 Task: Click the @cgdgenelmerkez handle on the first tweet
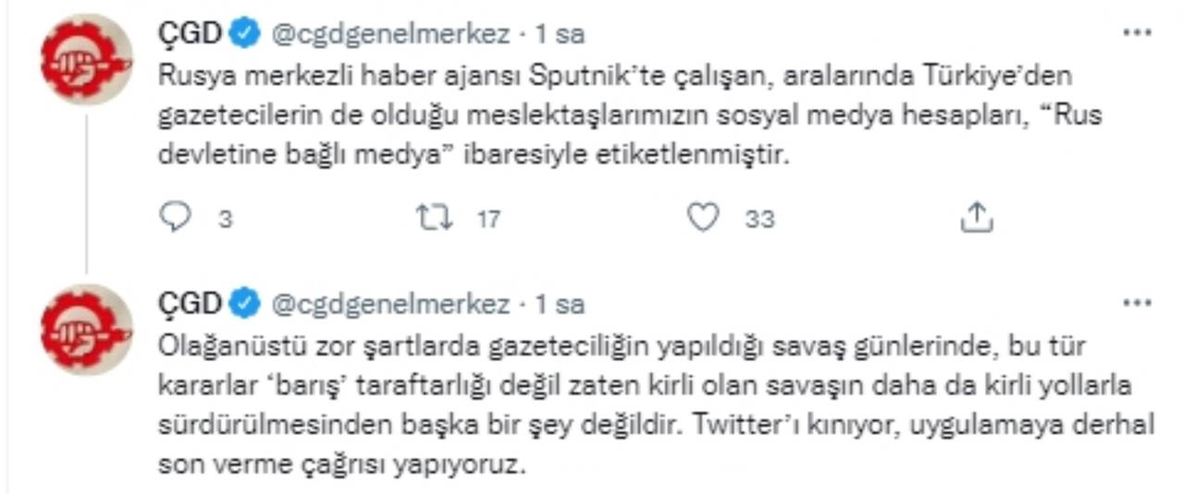pyautogui.click(x=389, y=34)
